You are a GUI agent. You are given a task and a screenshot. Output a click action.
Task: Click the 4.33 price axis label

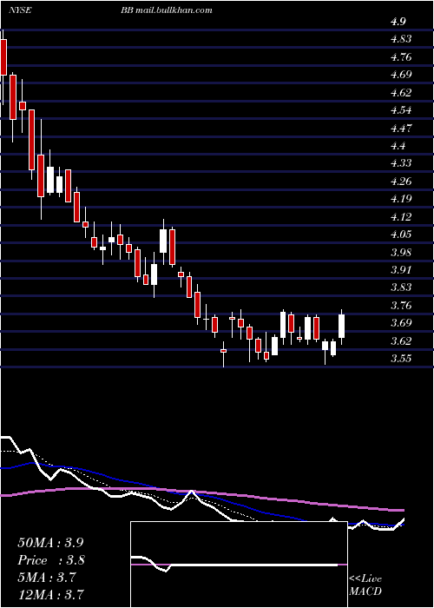pos(401,163)
